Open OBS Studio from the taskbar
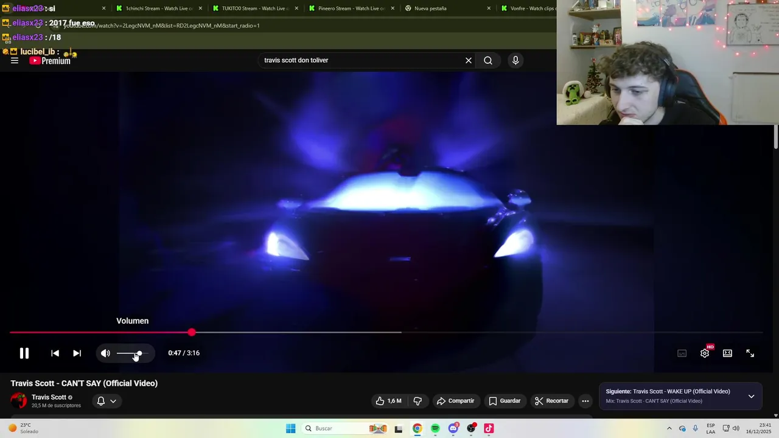Image resolution: width=779 pixels, height=438 pixels. click(471, 428)
